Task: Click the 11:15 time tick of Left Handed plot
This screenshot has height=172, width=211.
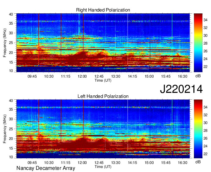Action: pyautogui.click(x=65, y=163)
